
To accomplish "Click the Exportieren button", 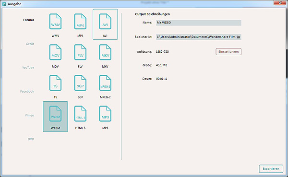I will coord(271,169).
